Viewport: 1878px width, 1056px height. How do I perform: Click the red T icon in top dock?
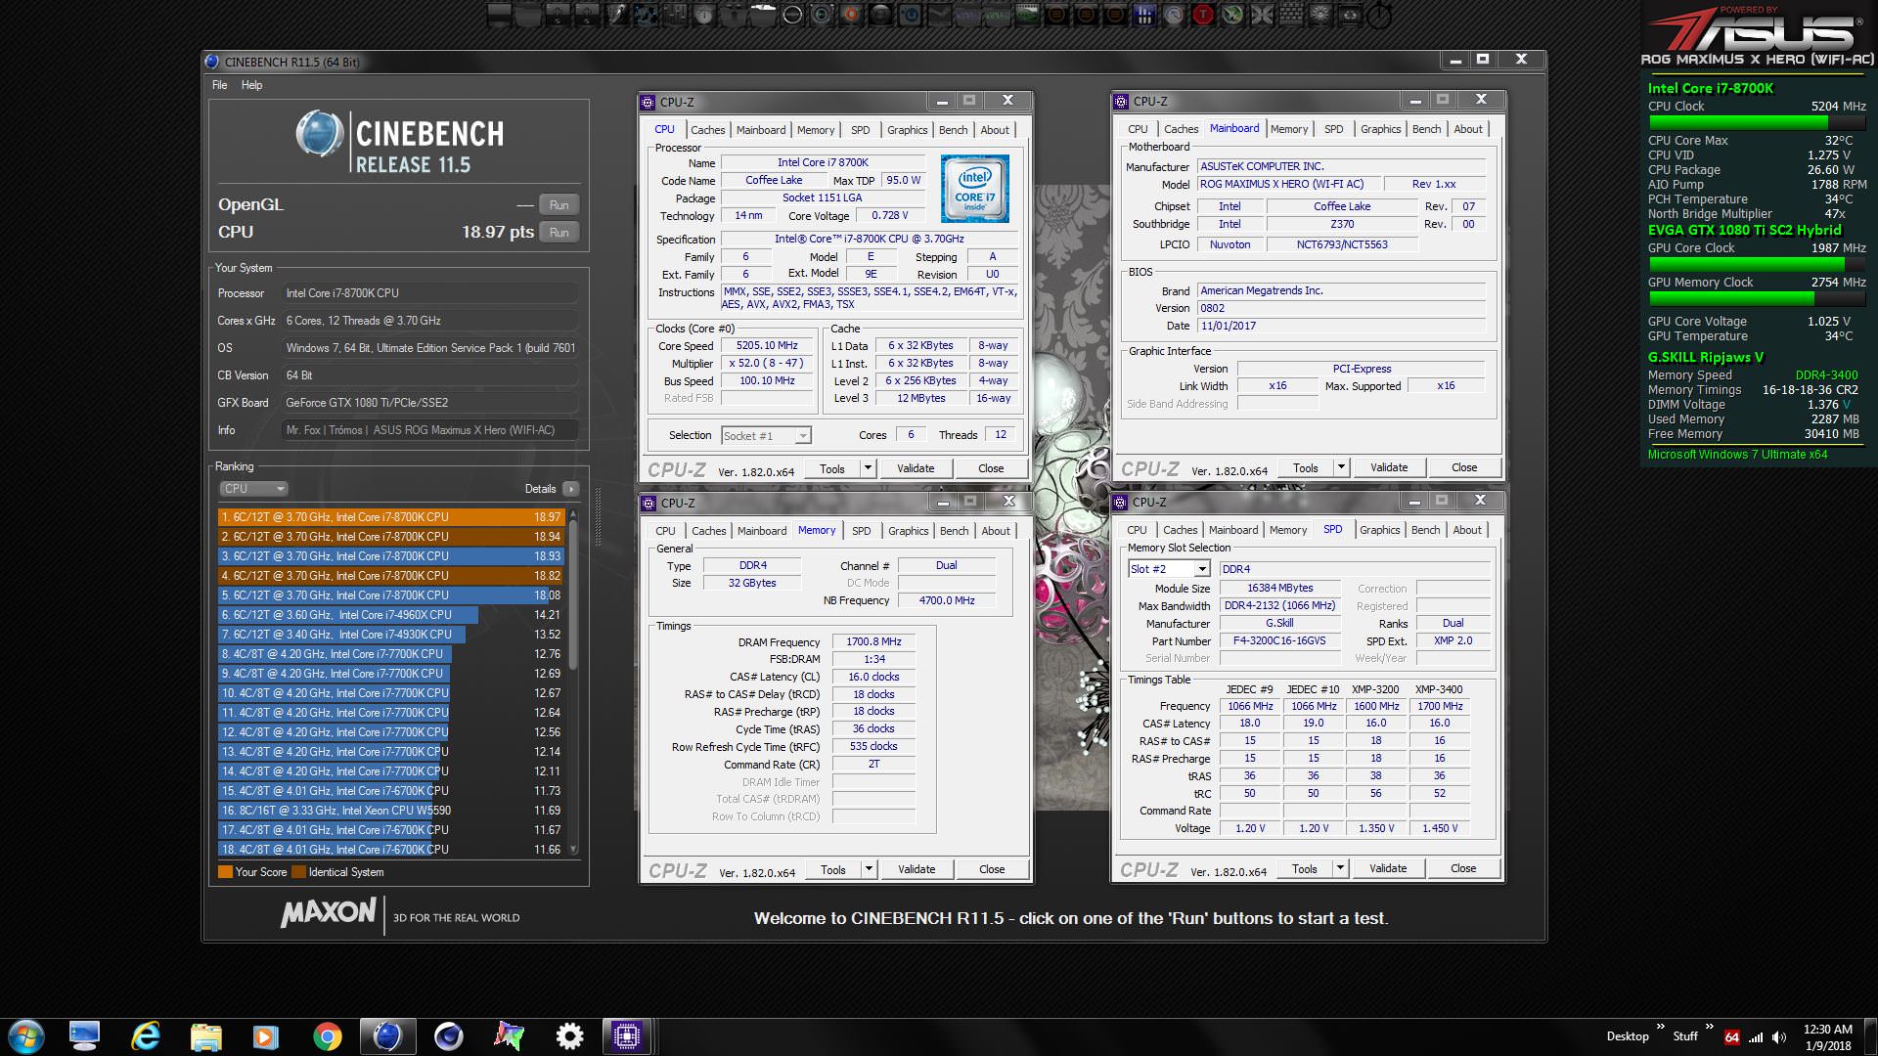(x=1202, y=15)
